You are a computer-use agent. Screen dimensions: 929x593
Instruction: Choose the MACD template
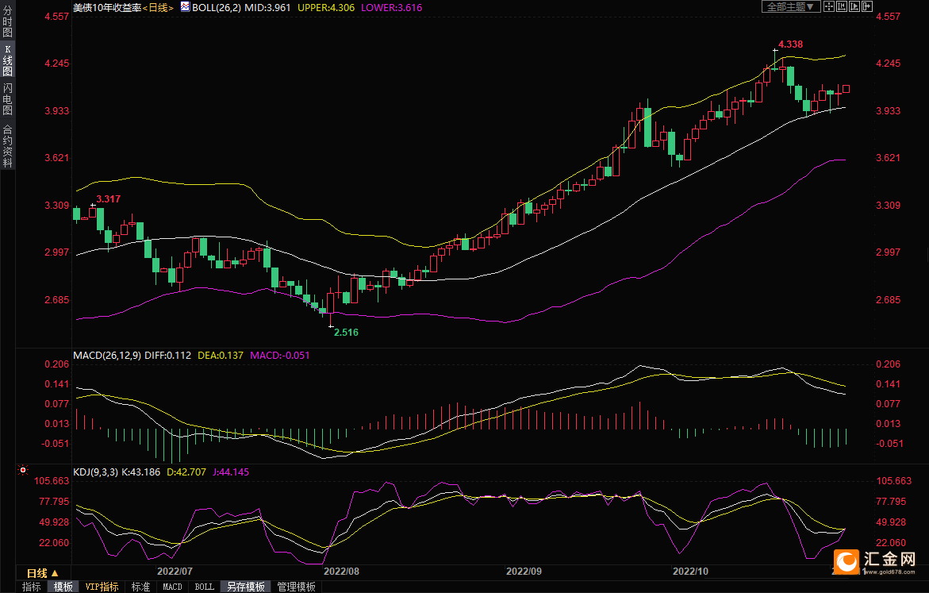[172, 587]
